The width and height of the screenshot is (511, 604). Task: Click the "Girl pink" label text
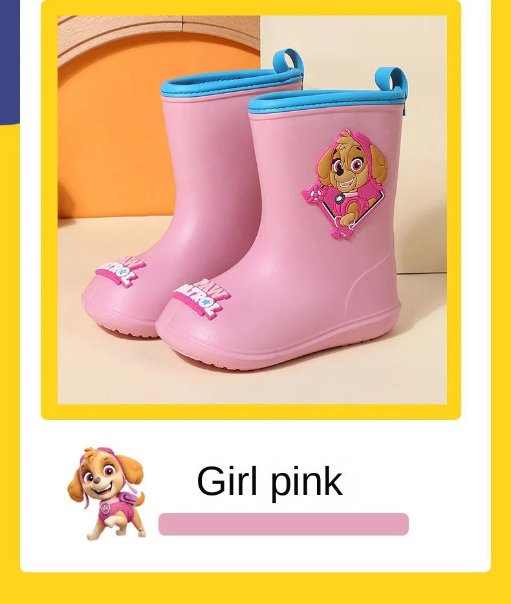click(x=270, y=481)
